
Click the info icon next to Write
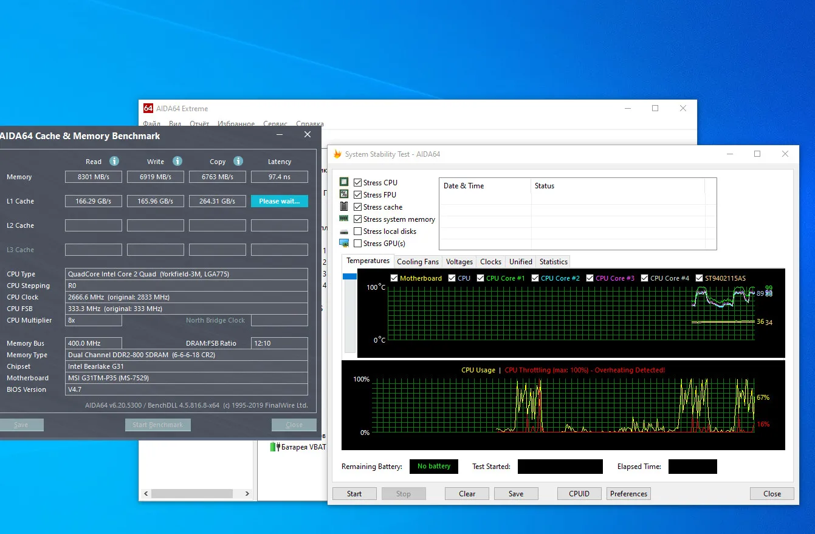[x=177, y=161]
